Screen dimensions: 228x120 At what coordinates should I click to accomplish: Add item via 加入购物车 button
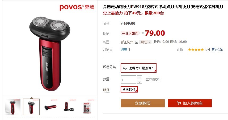click(x=190, y=103)
